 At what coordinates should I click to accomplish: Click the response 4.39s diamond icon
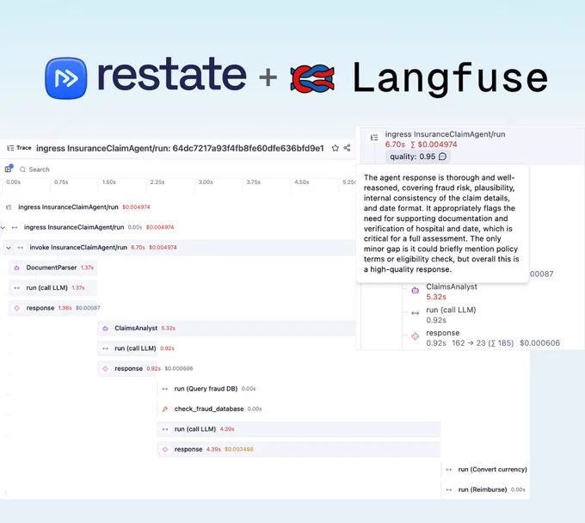tap(165, 450)
